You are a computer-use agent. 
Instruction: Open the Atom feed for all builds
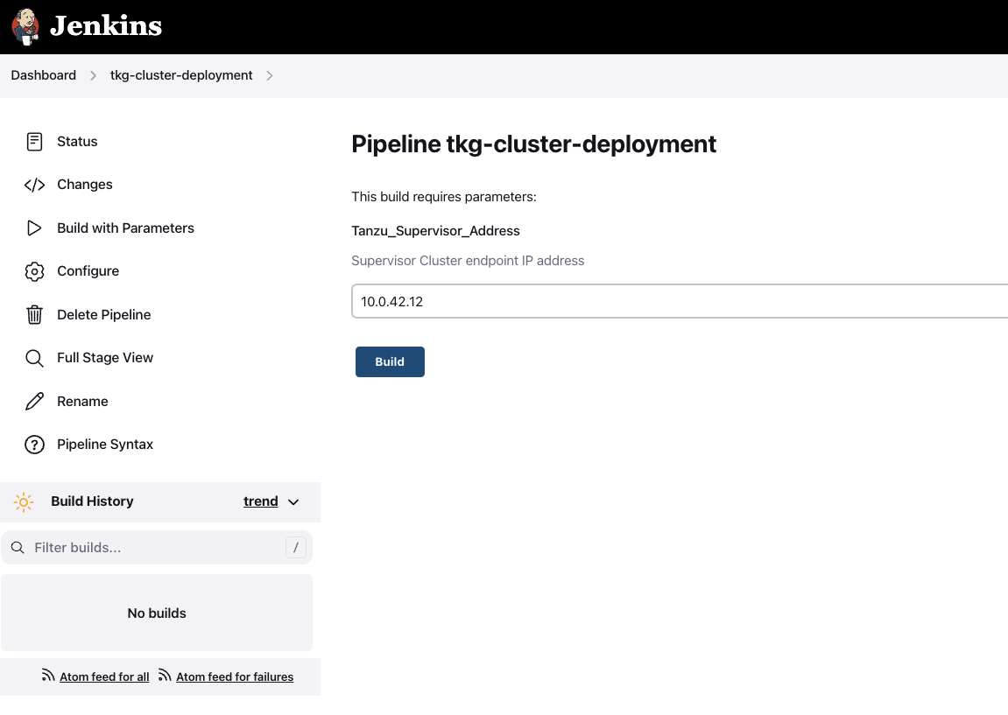coord(103,676)
